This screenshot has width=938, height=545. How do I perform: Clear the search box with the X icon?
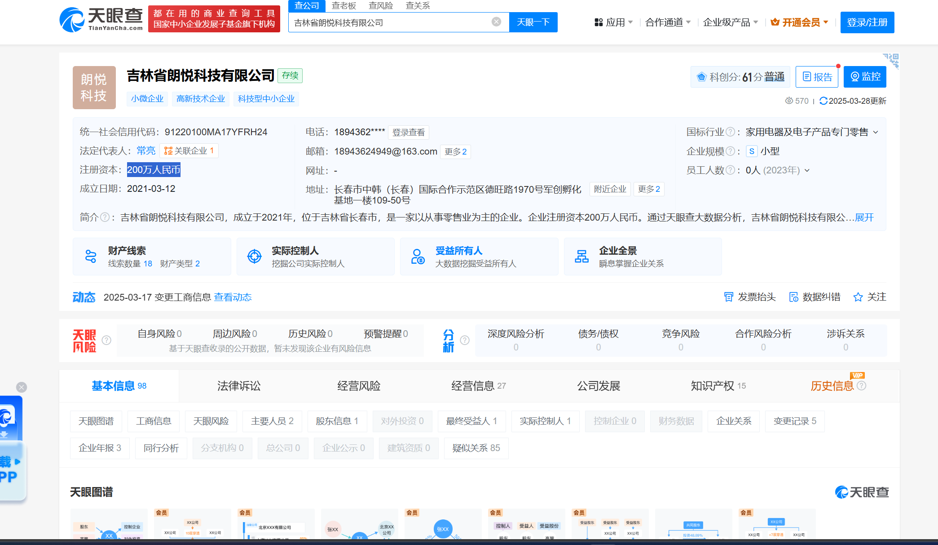click(496, 22)
